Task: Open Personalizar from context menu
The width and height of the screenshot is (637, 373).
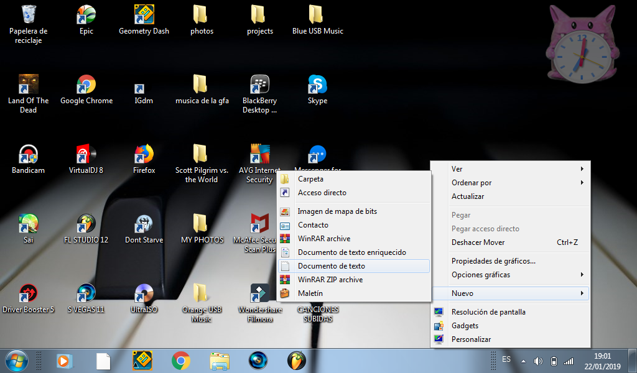Action: (511, 339)
